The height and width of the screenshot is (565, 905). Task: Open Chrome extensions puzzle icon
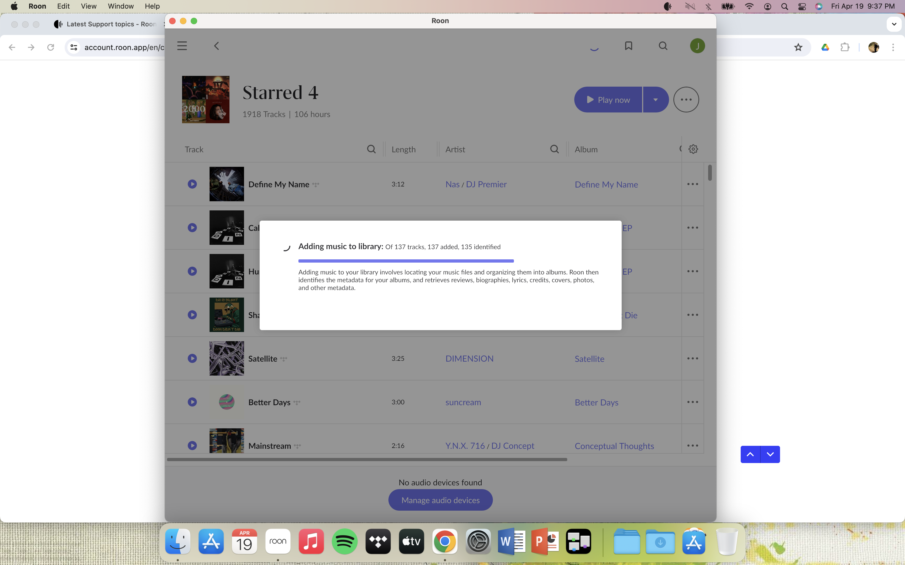(844, 47)
